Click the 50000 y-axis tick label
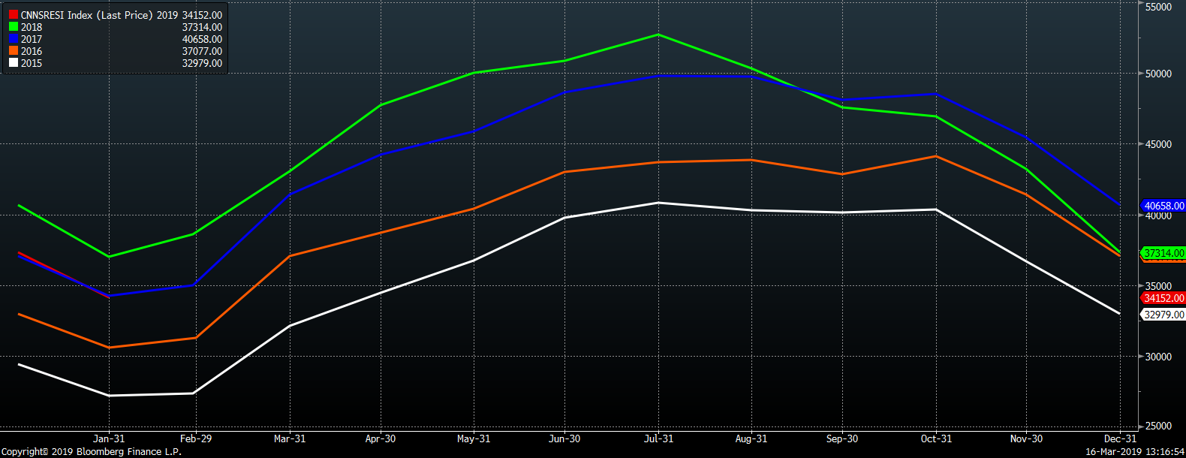Image resolution: width=1186 pixels, height=458 pixels. tap(1158, 74)
